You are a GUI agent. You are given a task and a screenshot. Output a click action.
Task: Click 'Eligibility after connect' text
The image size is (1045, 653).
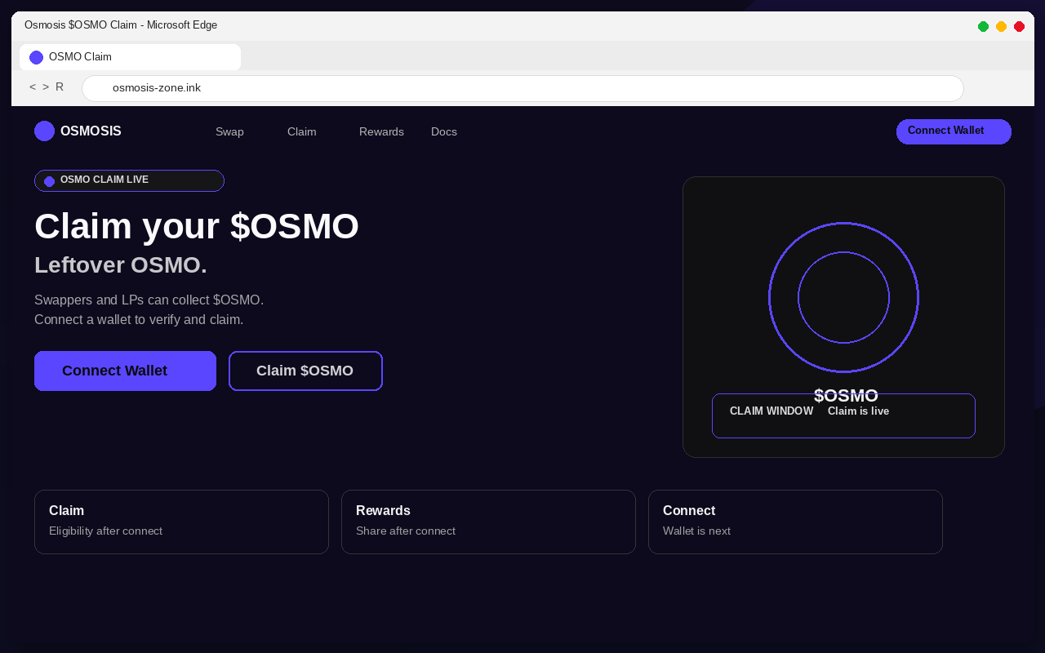(105, 531)
